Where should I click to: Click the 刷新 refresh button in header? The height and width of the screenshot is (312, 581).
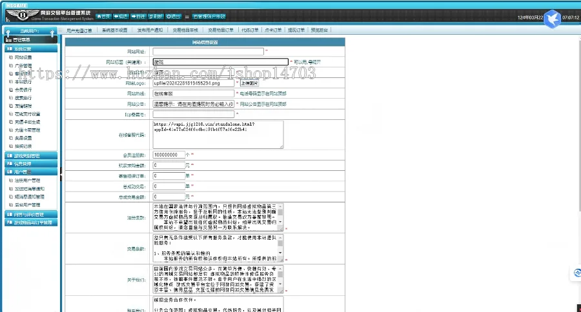[155, 16]
